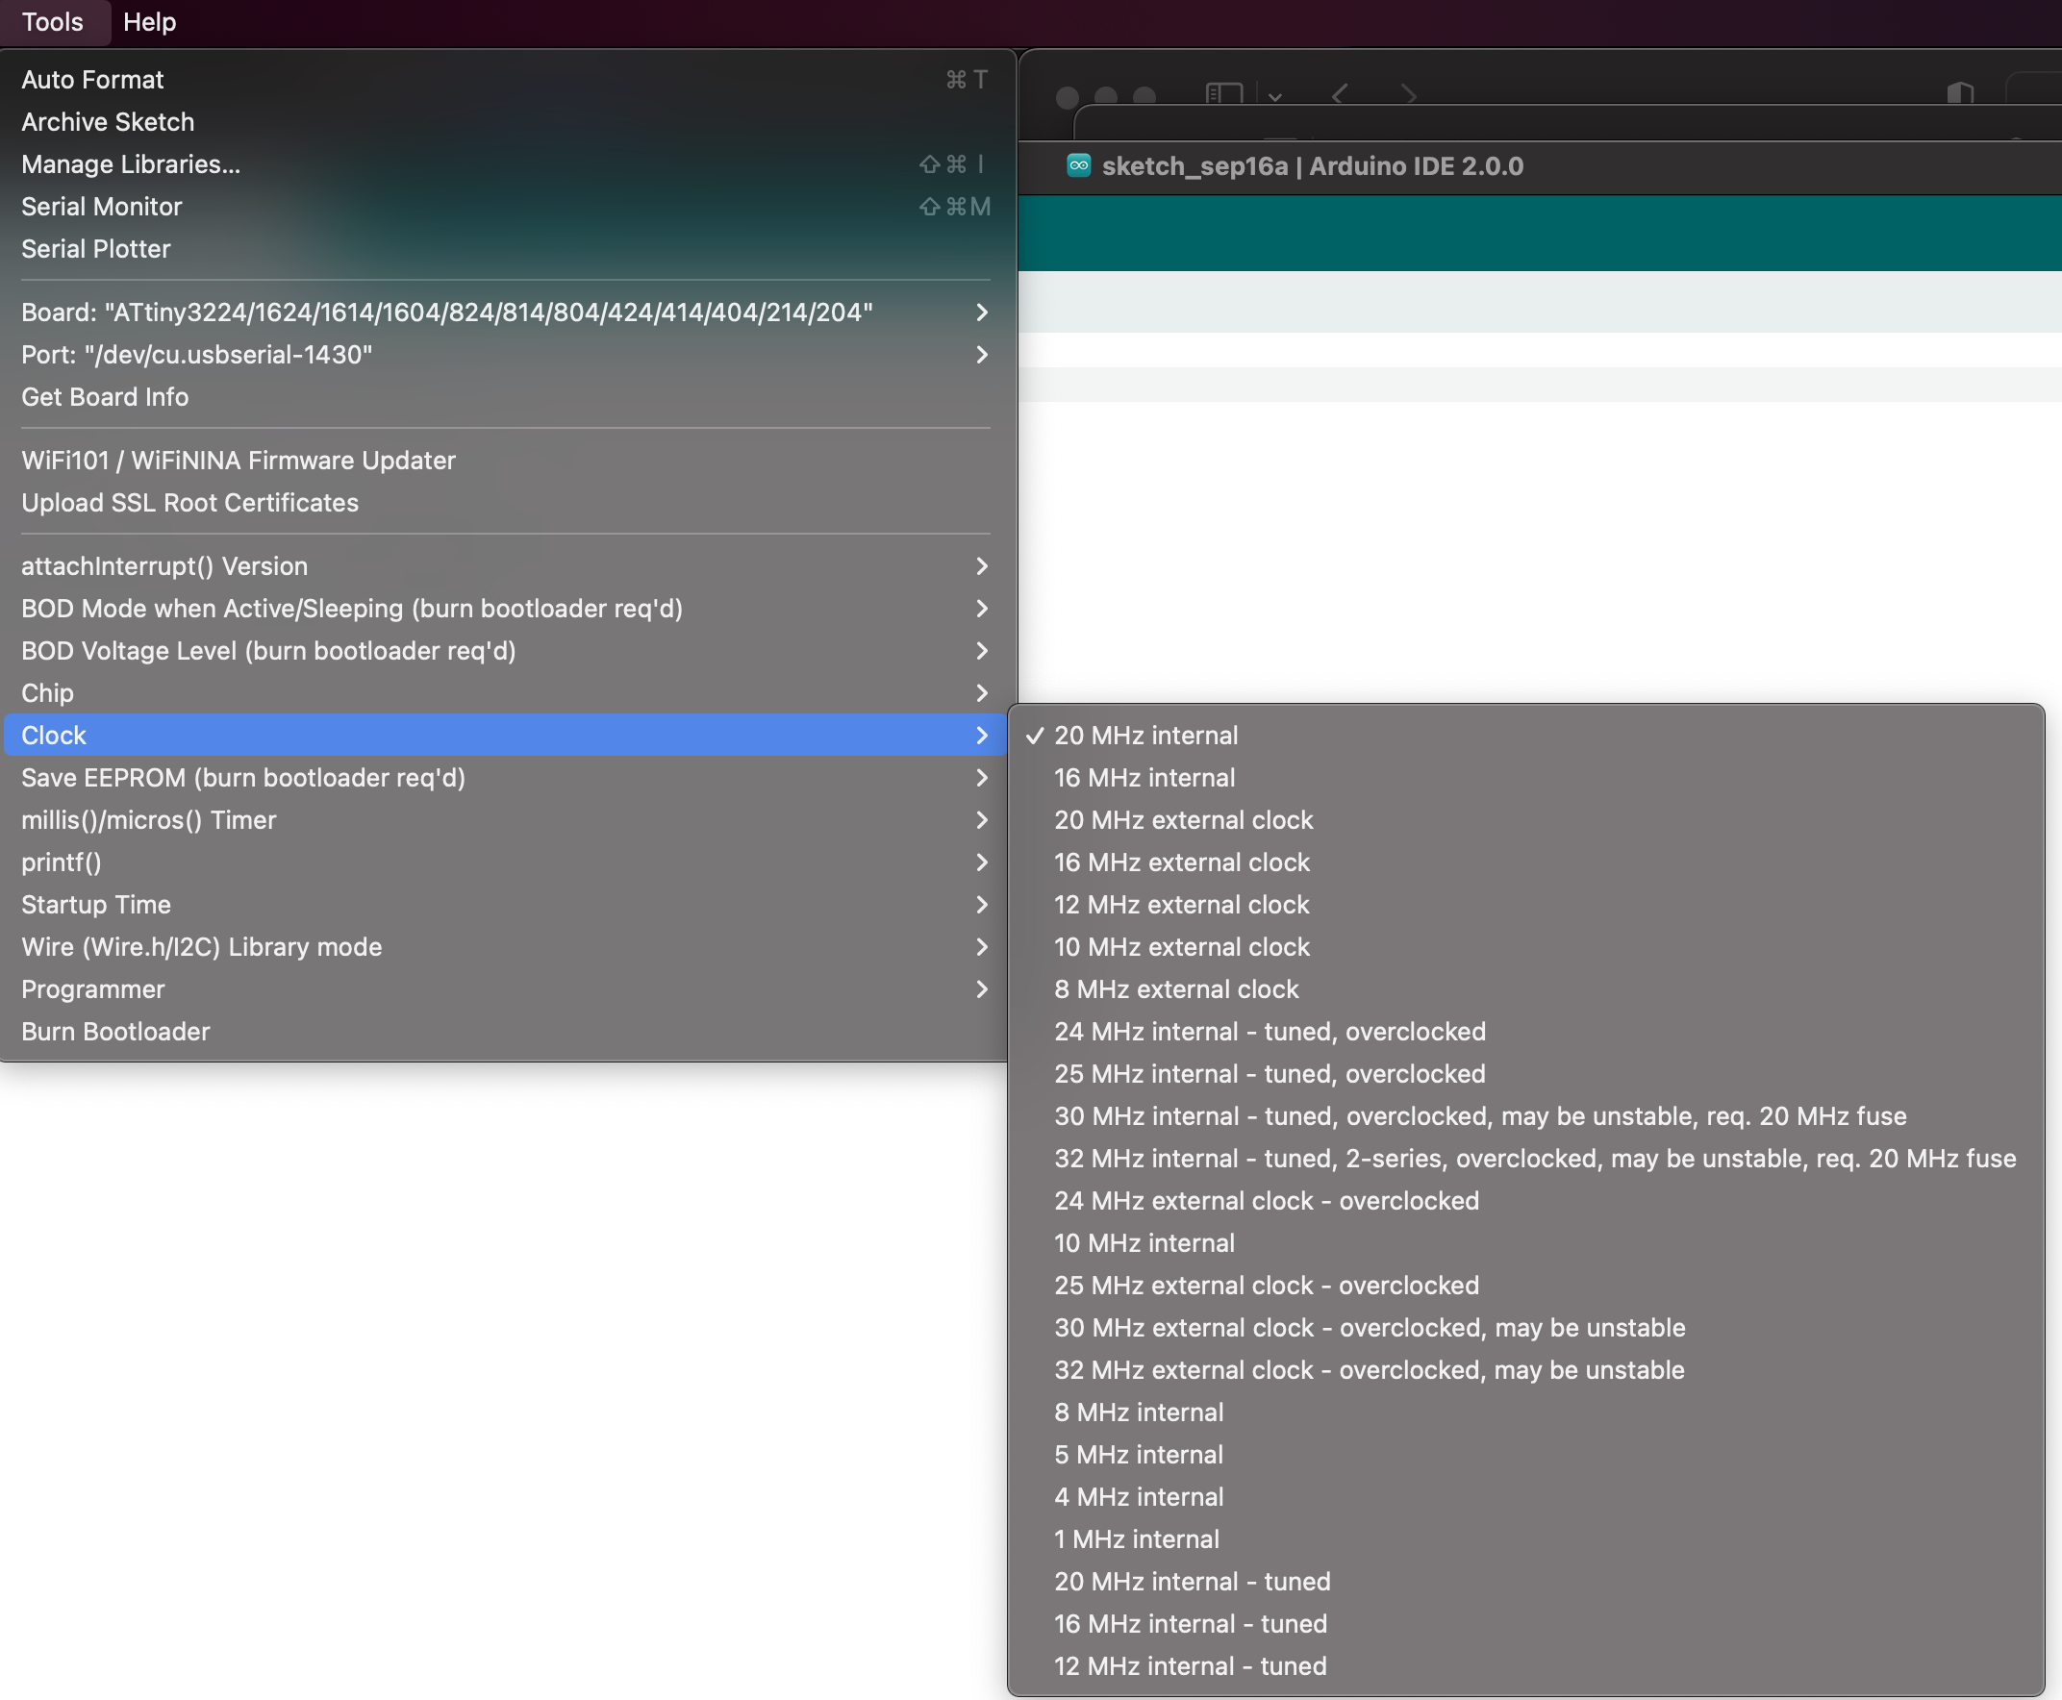Expand the Chip submenu
Viewport: 2062px width, 1700px height.
coord(506,691)
